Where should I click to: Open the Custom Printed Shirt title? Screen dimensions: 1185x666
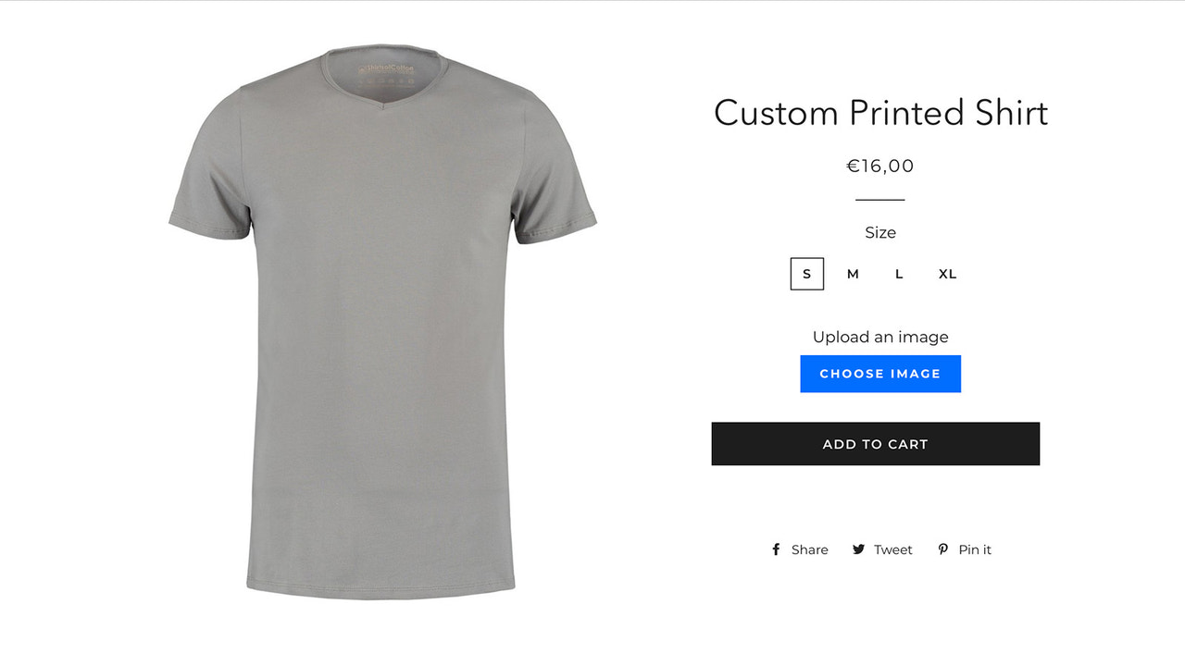coord(879,113)
